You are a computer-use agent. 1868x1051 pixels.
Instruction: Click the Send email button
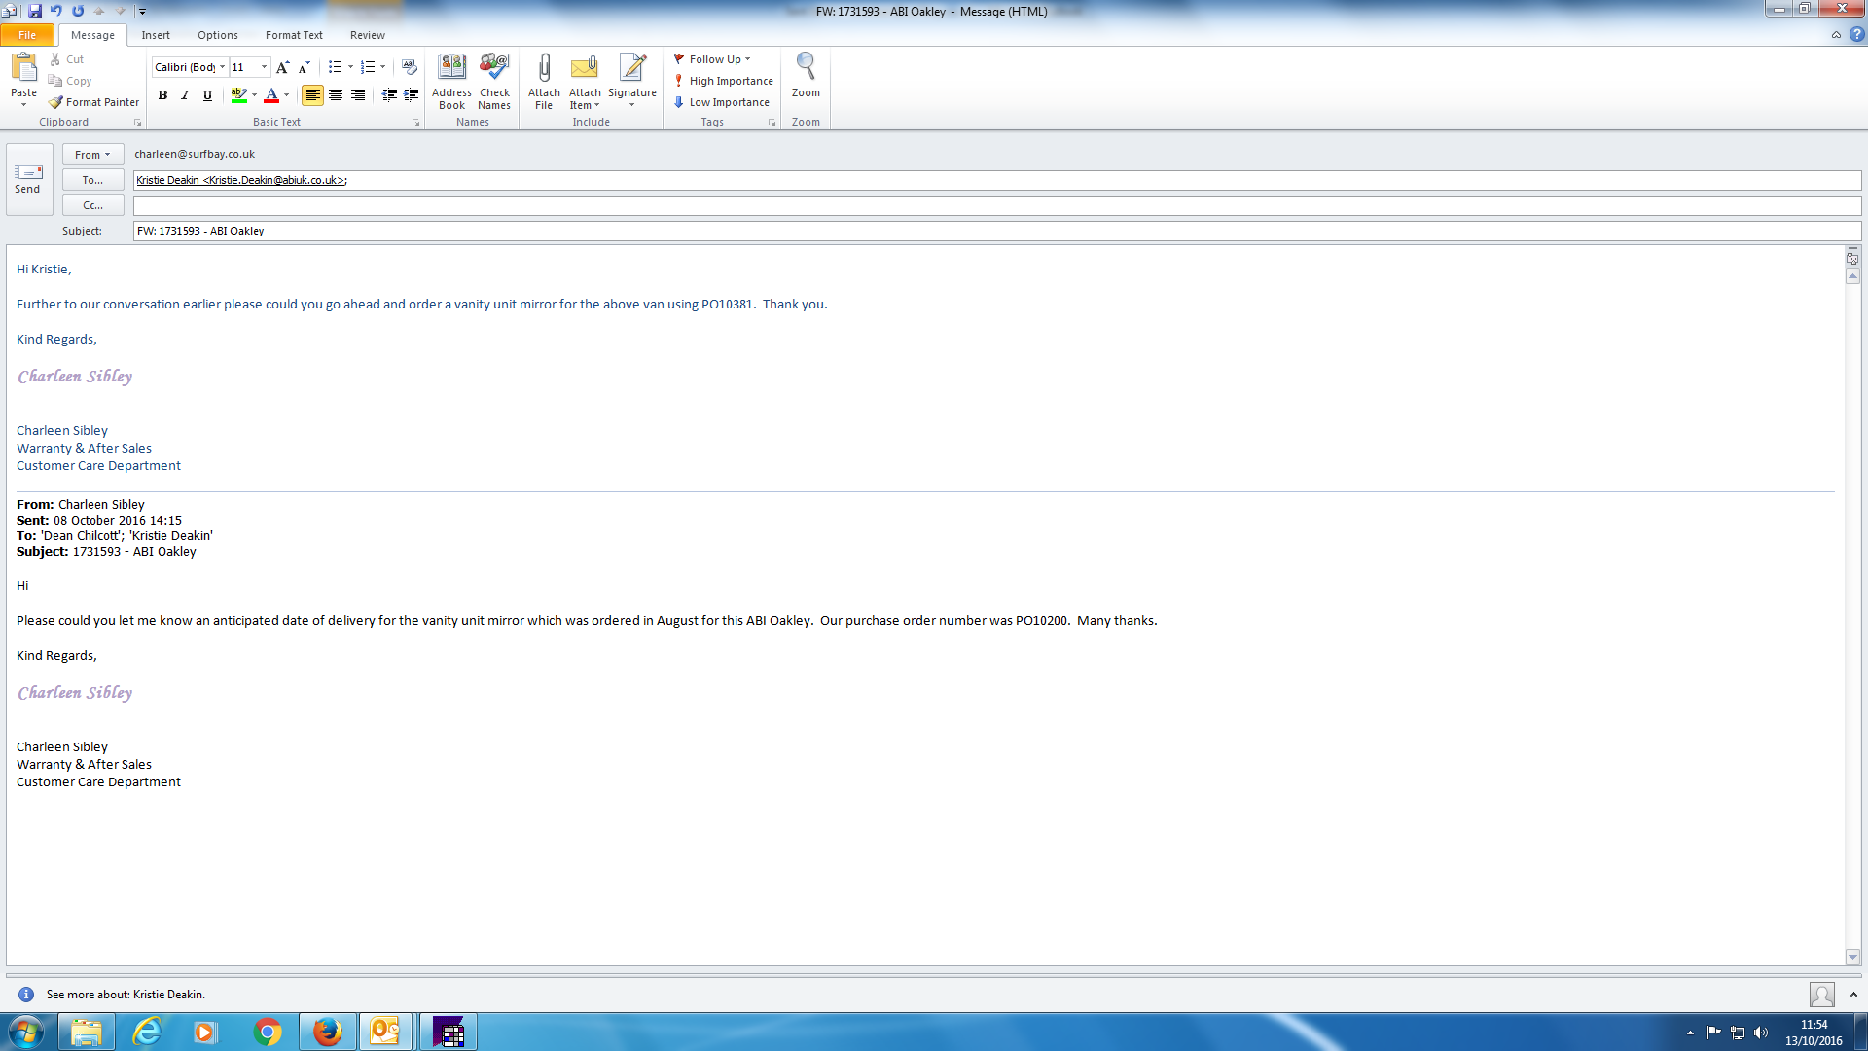click(x=28, y=179)
